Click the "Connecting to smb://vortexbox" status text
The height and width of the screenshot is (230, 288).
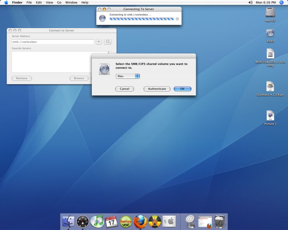click(130, 15)
